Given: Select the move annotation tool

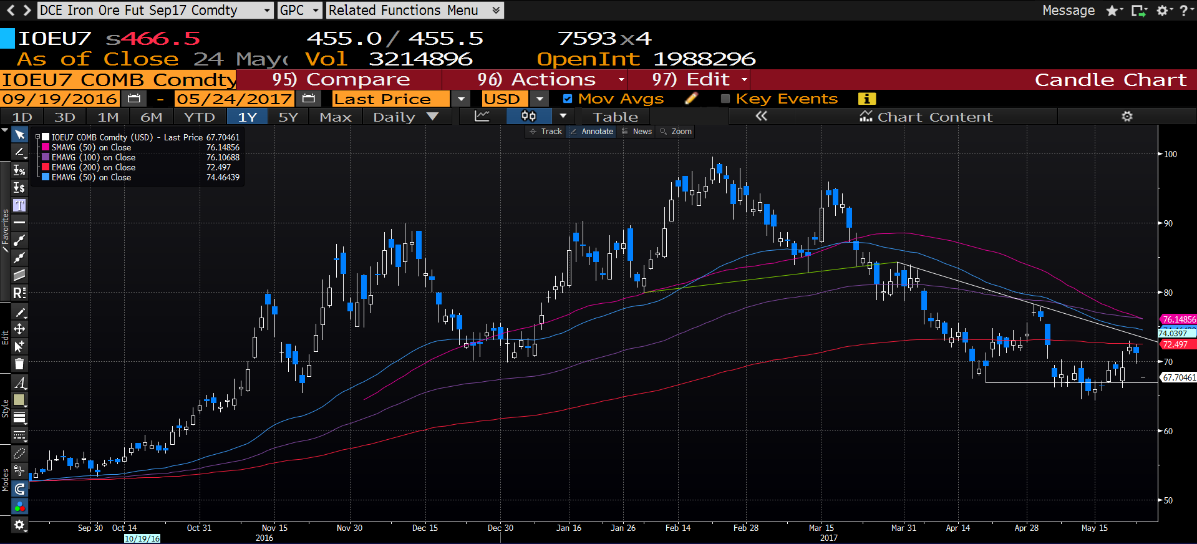Looking at the screenshot, I should (20, 329).
